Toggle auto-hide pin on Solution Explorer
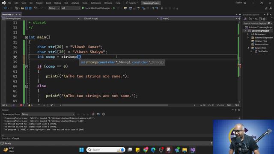The image size is (274, 154). (x=268, y=15)
